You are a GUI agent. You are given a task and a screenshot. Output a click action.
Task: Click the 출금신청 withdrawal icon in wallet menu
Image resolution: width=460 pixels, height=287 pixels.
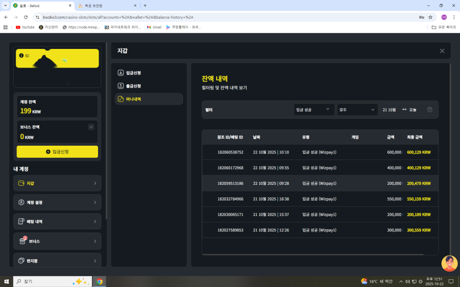121,86
